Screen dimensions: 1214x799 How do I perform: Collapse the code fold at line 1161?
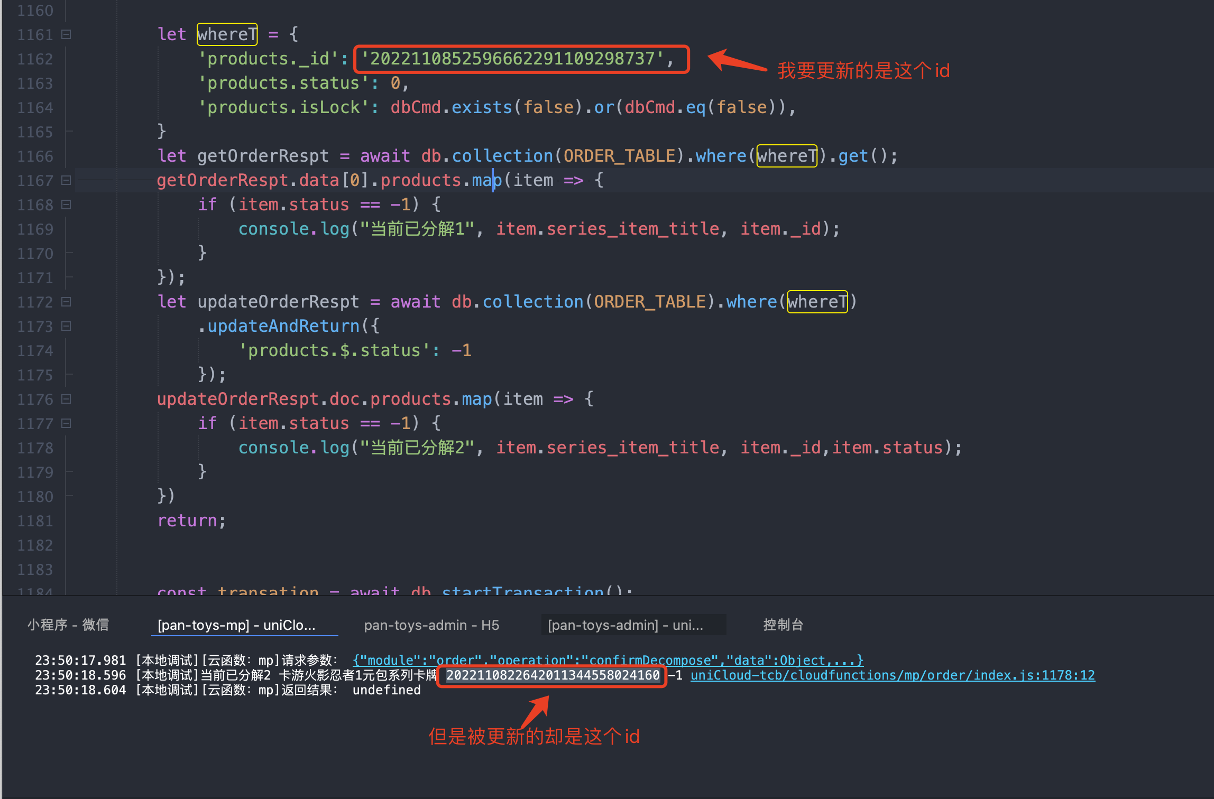[x=66, y=35]
